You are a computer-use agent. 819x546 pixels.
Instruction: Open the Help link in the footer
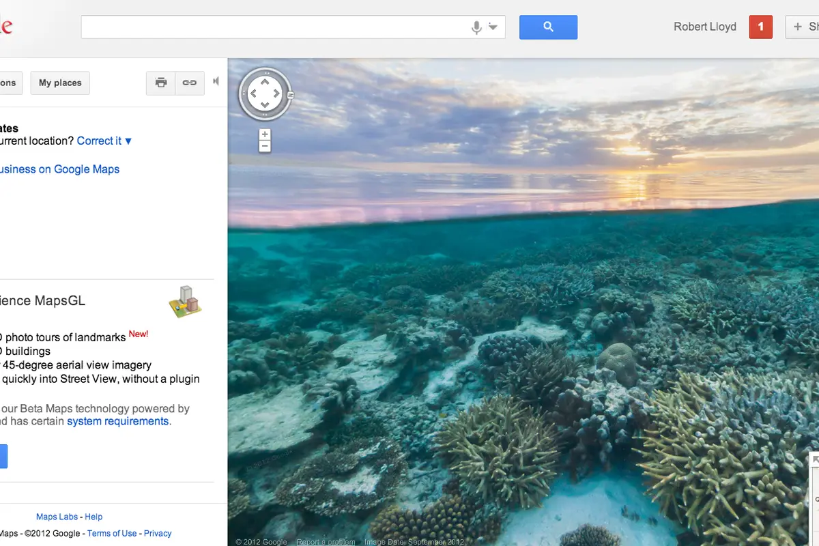click(94, 517)
